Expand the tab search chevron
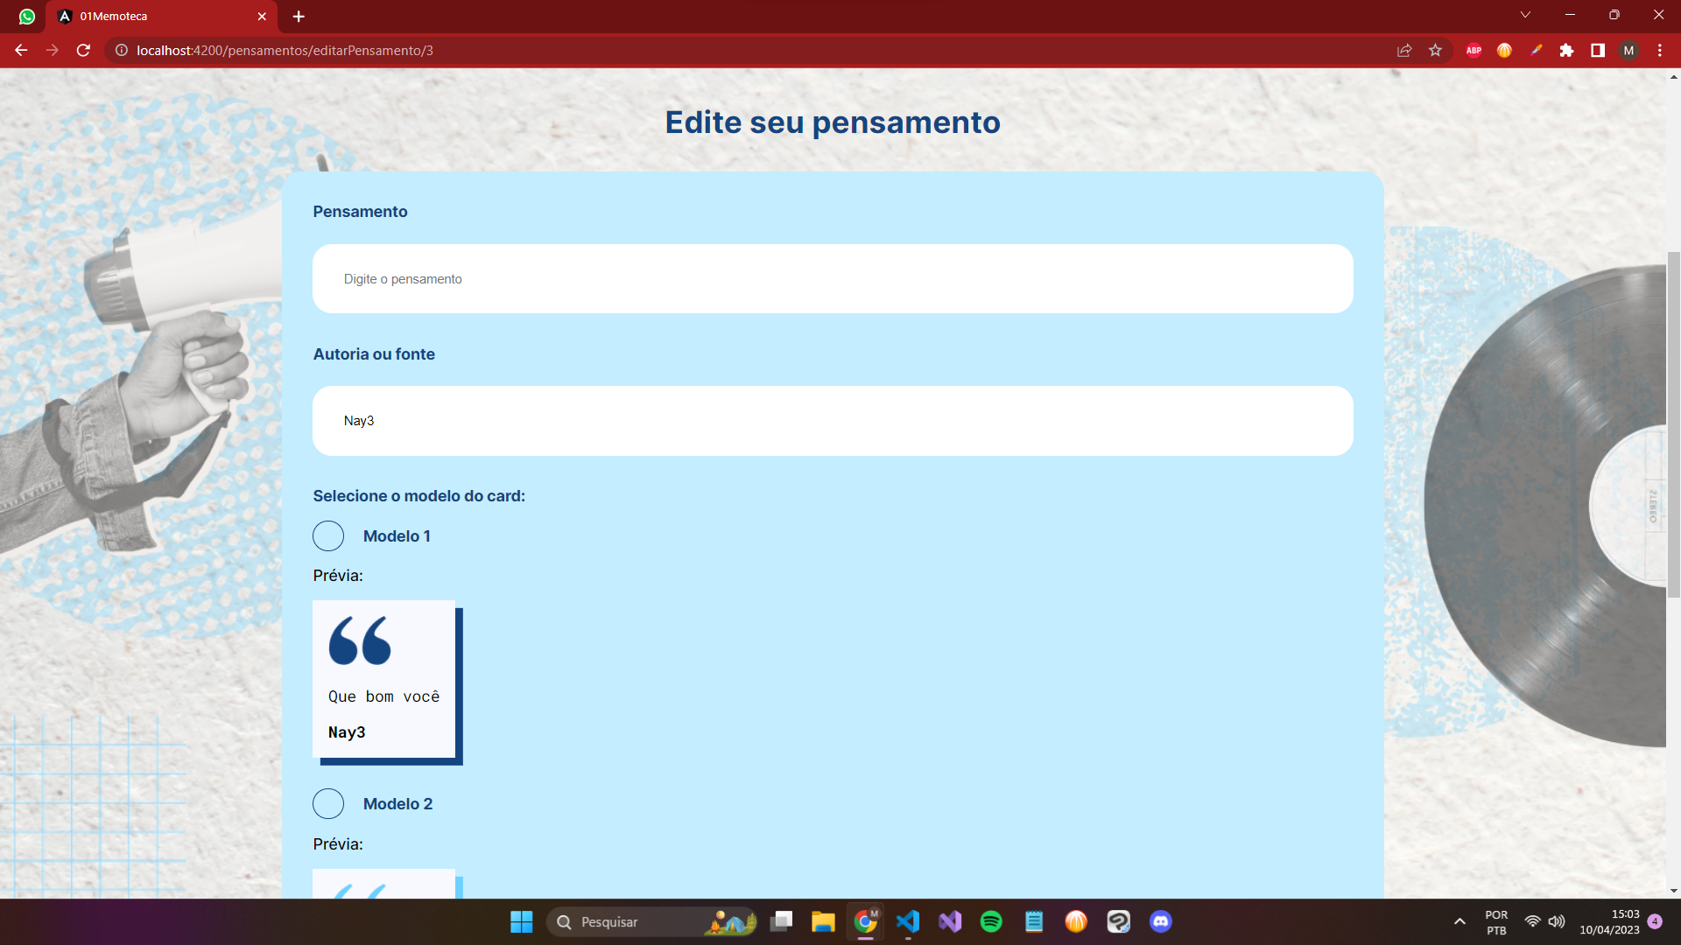The width and height of the screenshot is (1681, 945). [1525, 15]
